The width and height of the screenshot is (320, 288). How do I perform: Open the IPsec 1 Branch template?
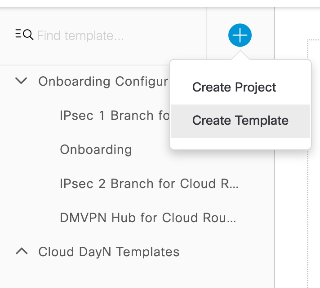click(x=115, y=115)
